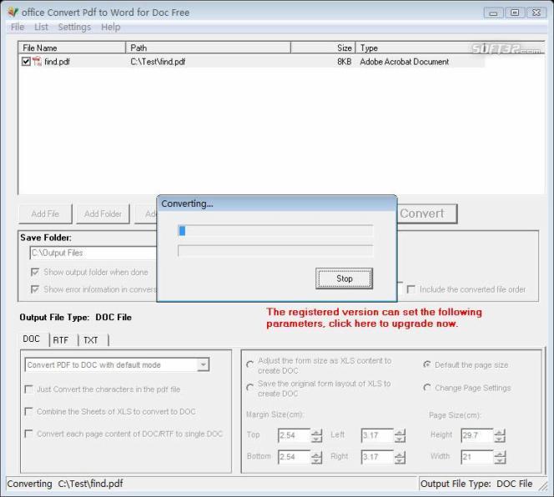Click the app icon in title bar
This screenshot has height=497, width=554.
point(13,12)
